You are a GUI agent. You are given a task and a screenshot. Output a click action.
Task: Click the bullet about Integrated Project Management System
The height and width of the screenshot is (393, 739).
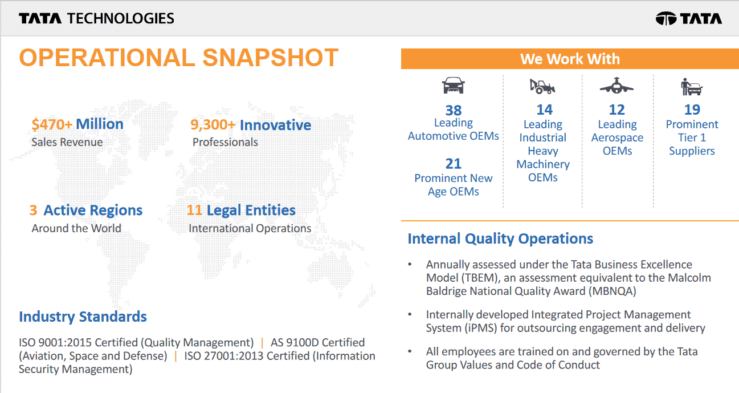[566, 321]
